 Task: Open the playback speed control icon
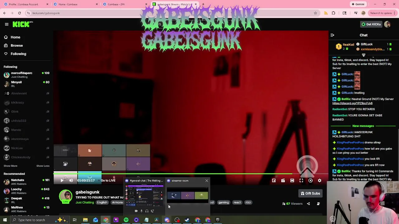click(x=310, y=180)
